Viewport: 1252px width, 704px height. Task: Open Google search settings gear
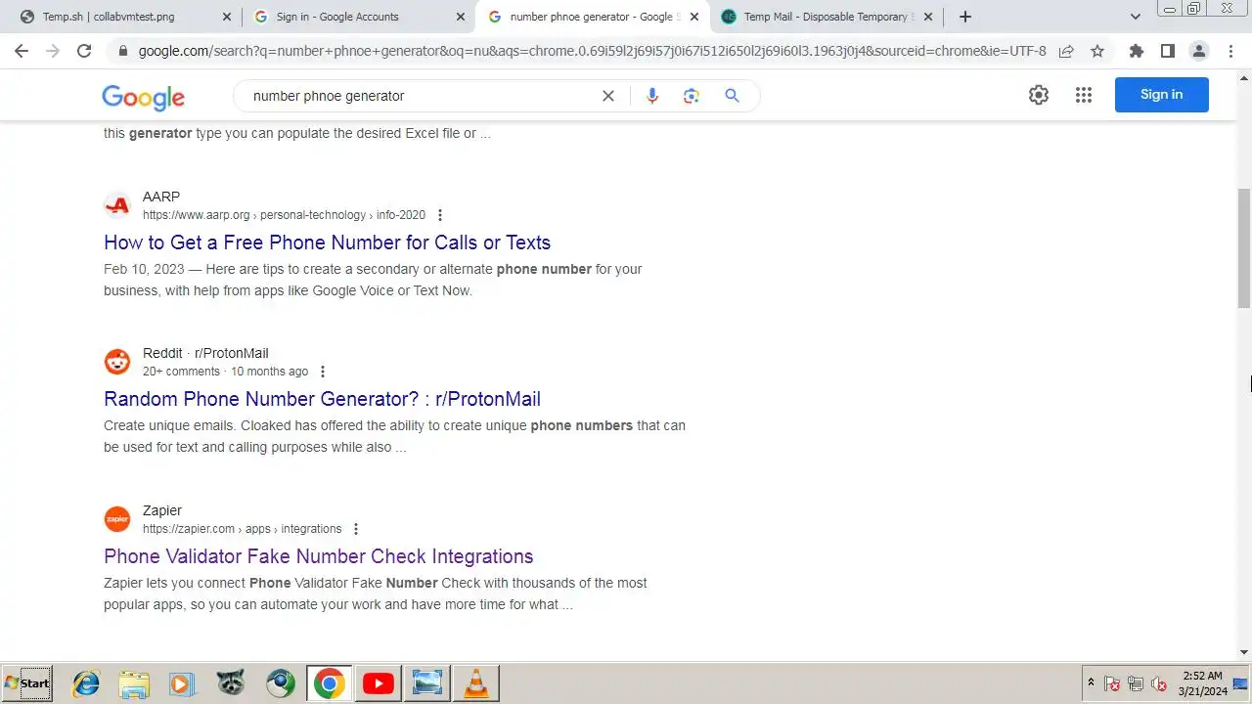[x=1039, y=95]
